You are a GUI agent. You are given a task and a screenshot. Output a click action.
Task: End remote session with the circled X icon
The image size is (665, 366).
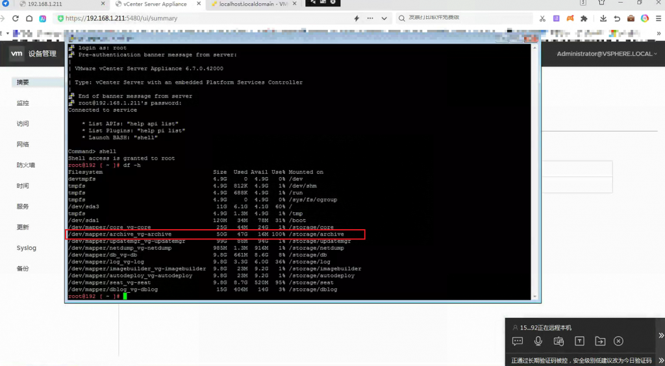(x=618, y=341)
